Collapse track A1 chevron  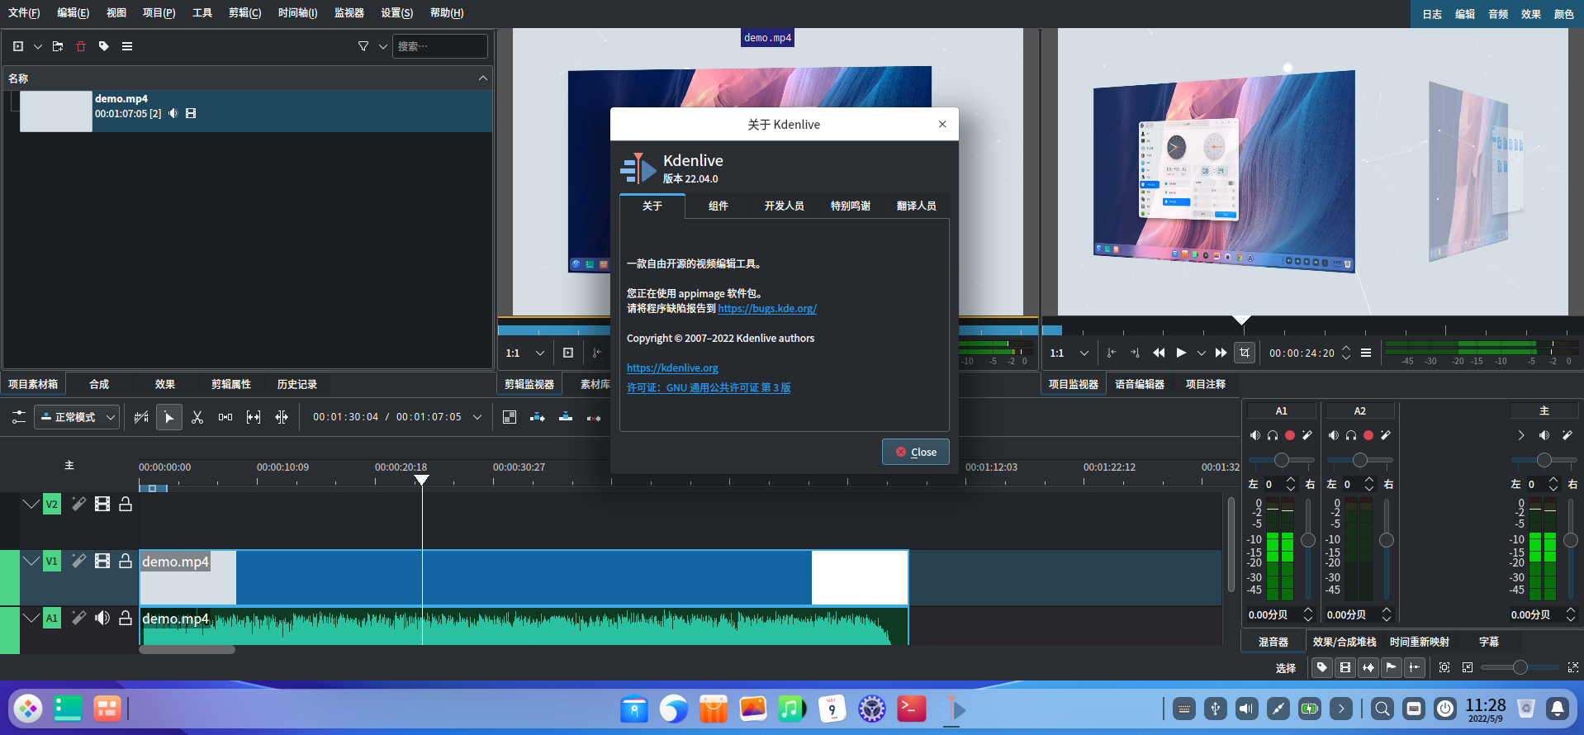tap(31, 618)
